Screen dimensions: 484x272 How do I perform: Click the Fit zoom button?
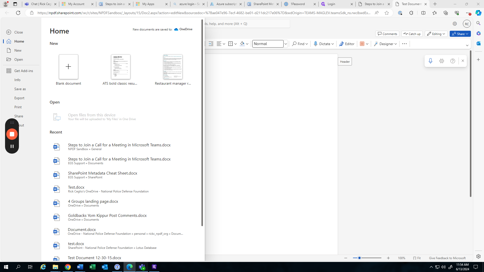417,258
